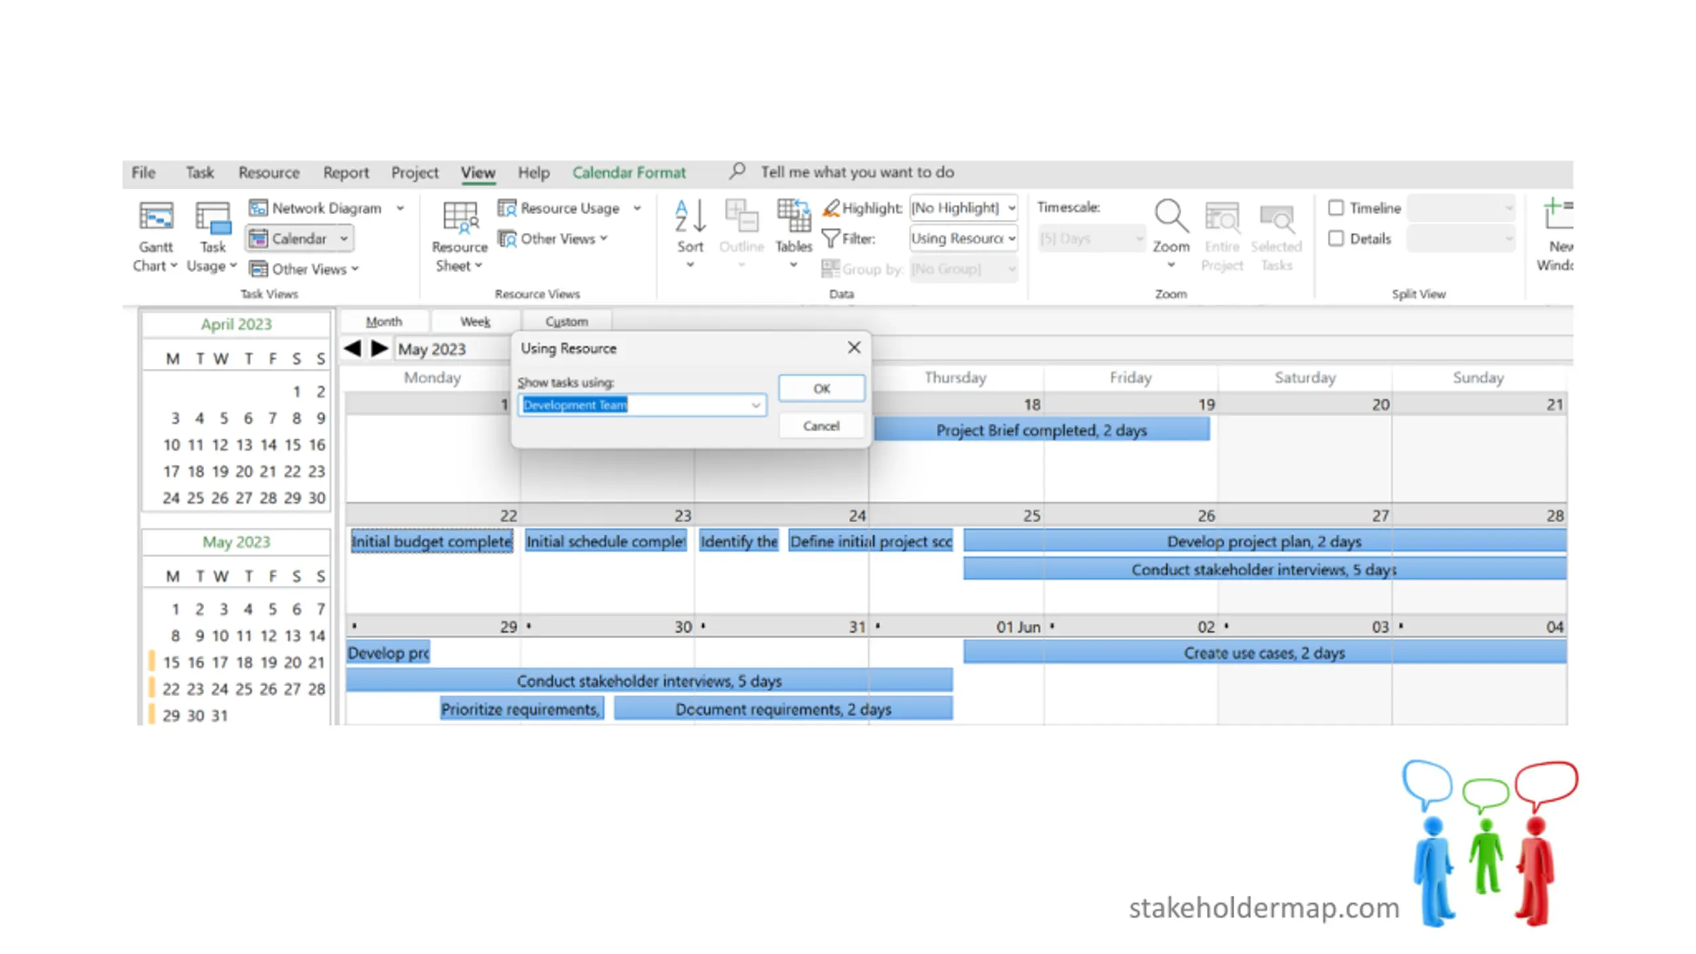The image size is (1696, 954).
Task: Expand the Group by dropdown
Action: [1012, 269]
